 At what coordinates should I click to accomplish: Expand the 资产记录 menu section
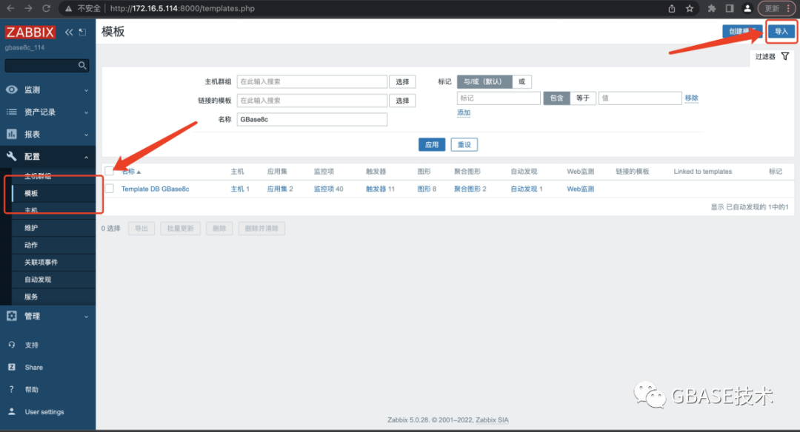[x=86, y=112]
